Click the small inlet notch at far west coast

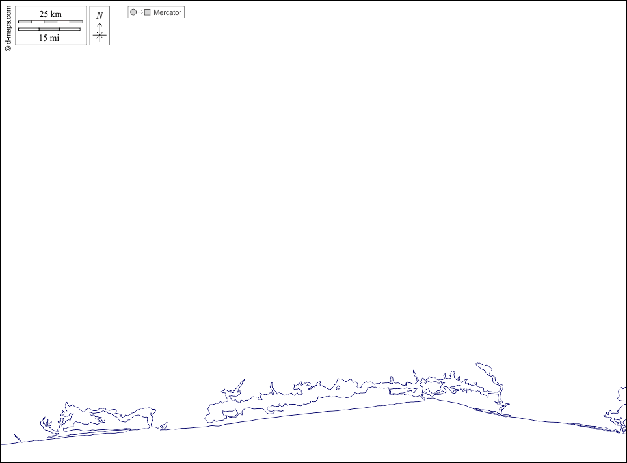tap(18, 439)
